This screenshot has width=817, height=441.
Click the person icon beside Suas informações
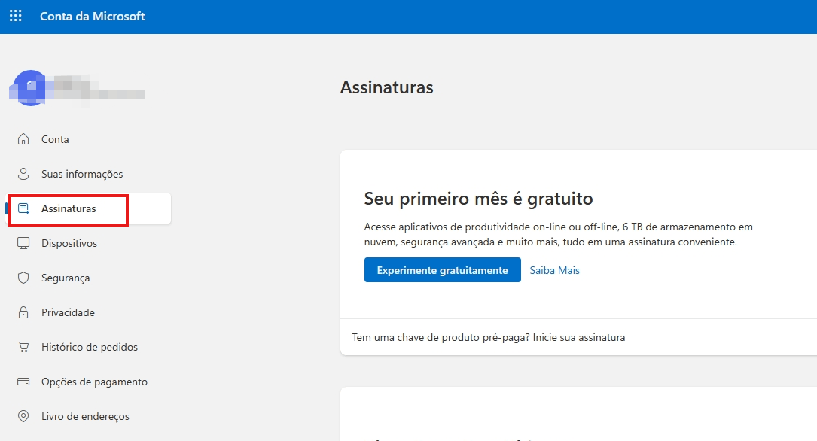(23, 174)
